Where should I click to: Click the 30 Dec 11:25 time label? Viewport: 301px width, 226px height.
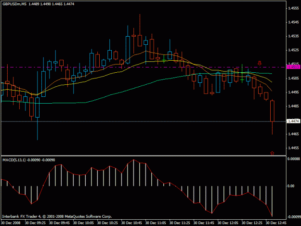click(x=180, y=223)
